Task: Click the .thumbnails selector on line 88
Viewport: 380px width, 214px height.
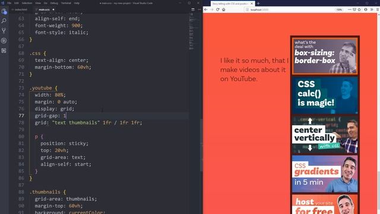Action: (x=45, y=192)
